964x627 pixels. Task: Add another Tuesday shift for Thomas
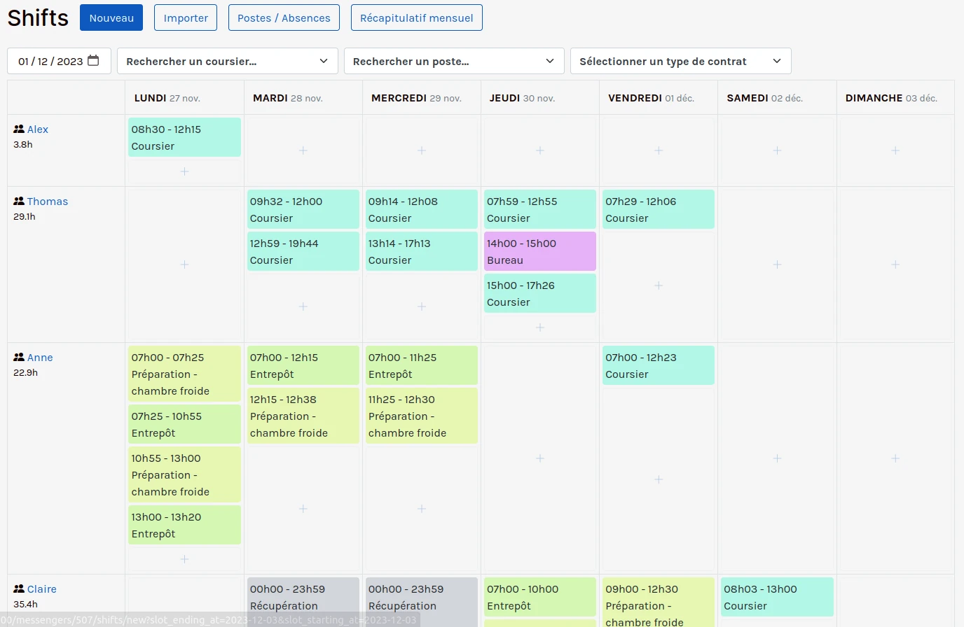[303, 307]
